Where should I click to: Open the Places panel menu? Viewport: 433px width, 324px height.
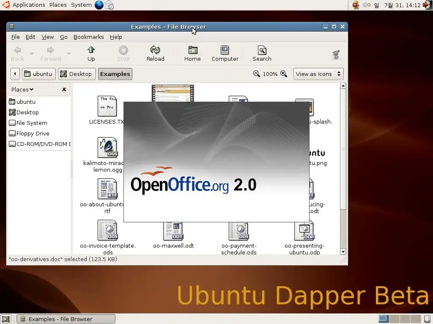tap(58, 5)
